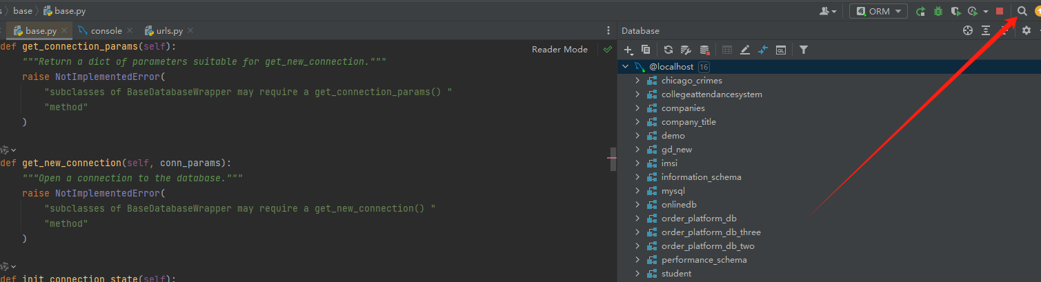Click the Database panel title
1041x282 pixels.
coord(640,30)
